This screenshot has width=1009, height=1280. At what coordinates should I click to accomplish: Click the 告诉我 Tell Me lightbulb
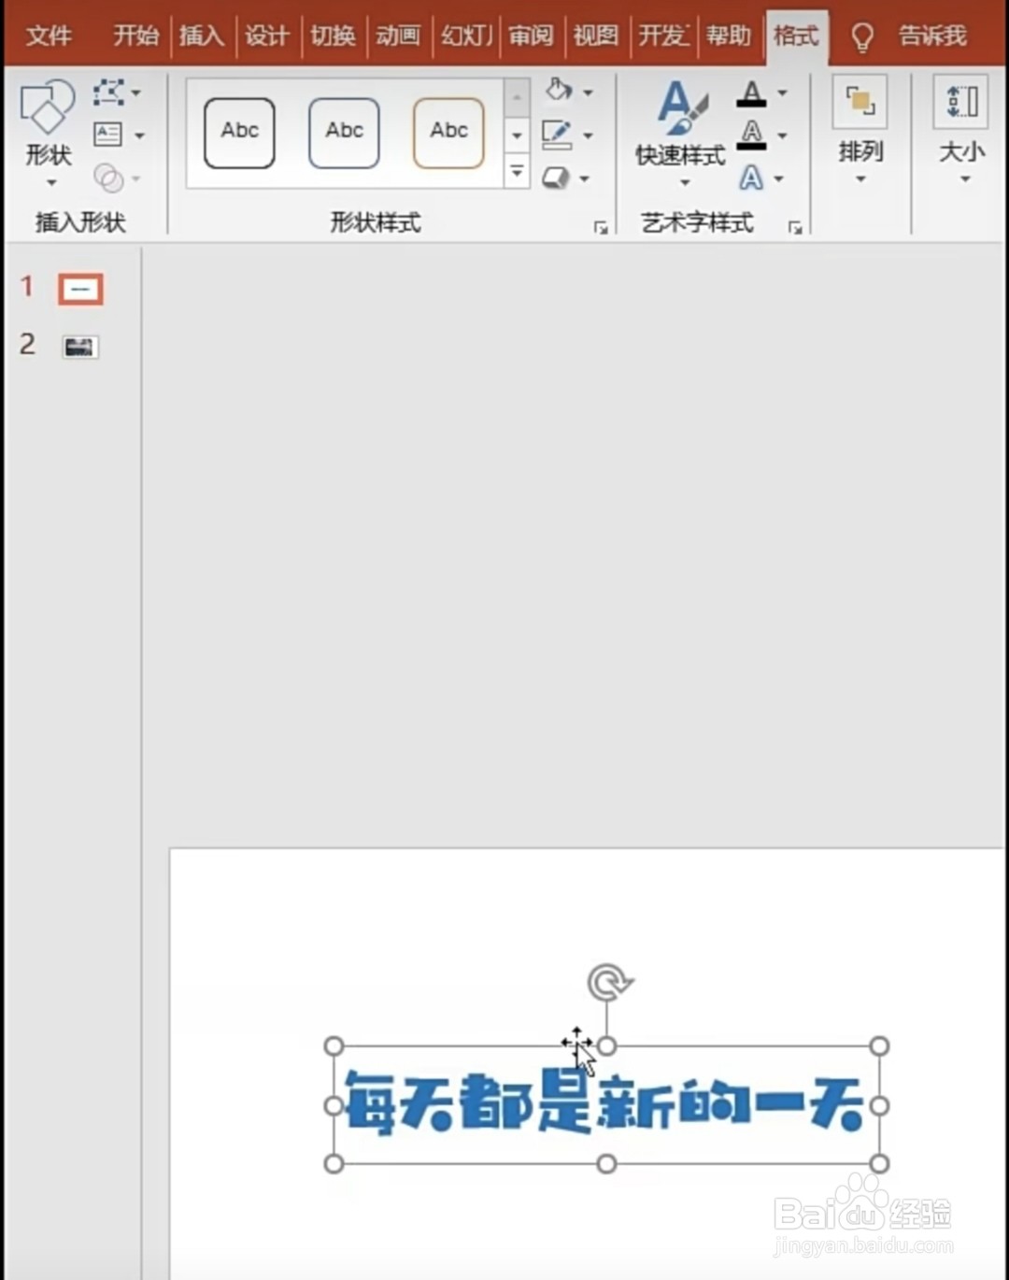(860, 36)
